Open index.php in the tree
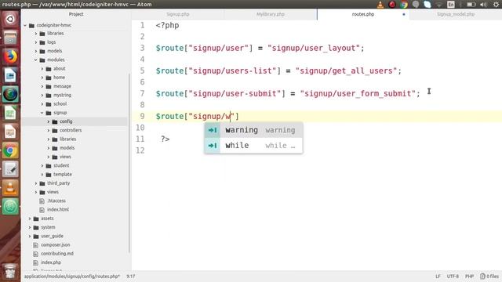The width and height of the screenshot is (502, 282). (51, 262)
